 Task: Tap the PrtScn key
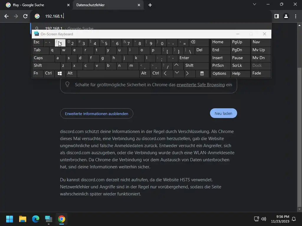click(x=221, y=66)
